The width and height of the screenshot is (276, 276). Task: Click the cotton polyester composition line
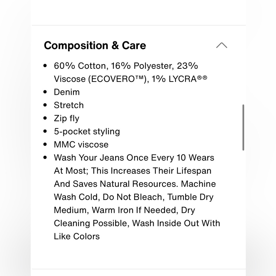pos(126,66)
